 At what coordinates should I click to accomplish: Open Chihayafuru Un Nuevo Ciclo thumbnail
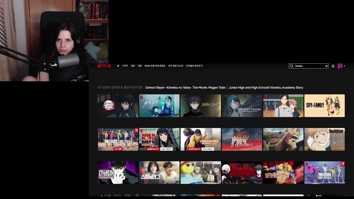[x=201, y=139]
